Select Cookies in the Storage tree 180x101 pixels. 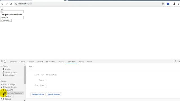pyautogui.click(x=8, y=99)
